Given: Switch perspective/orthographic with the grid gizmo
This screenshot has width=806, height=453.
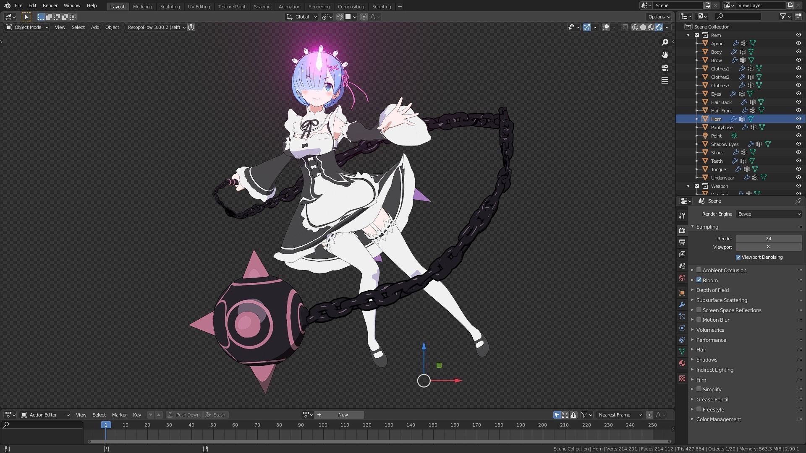Looking at the screenshot, I should click(665, 81).
